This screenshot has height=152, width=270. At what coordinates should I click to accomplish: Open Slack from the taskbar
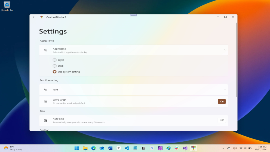177,148
